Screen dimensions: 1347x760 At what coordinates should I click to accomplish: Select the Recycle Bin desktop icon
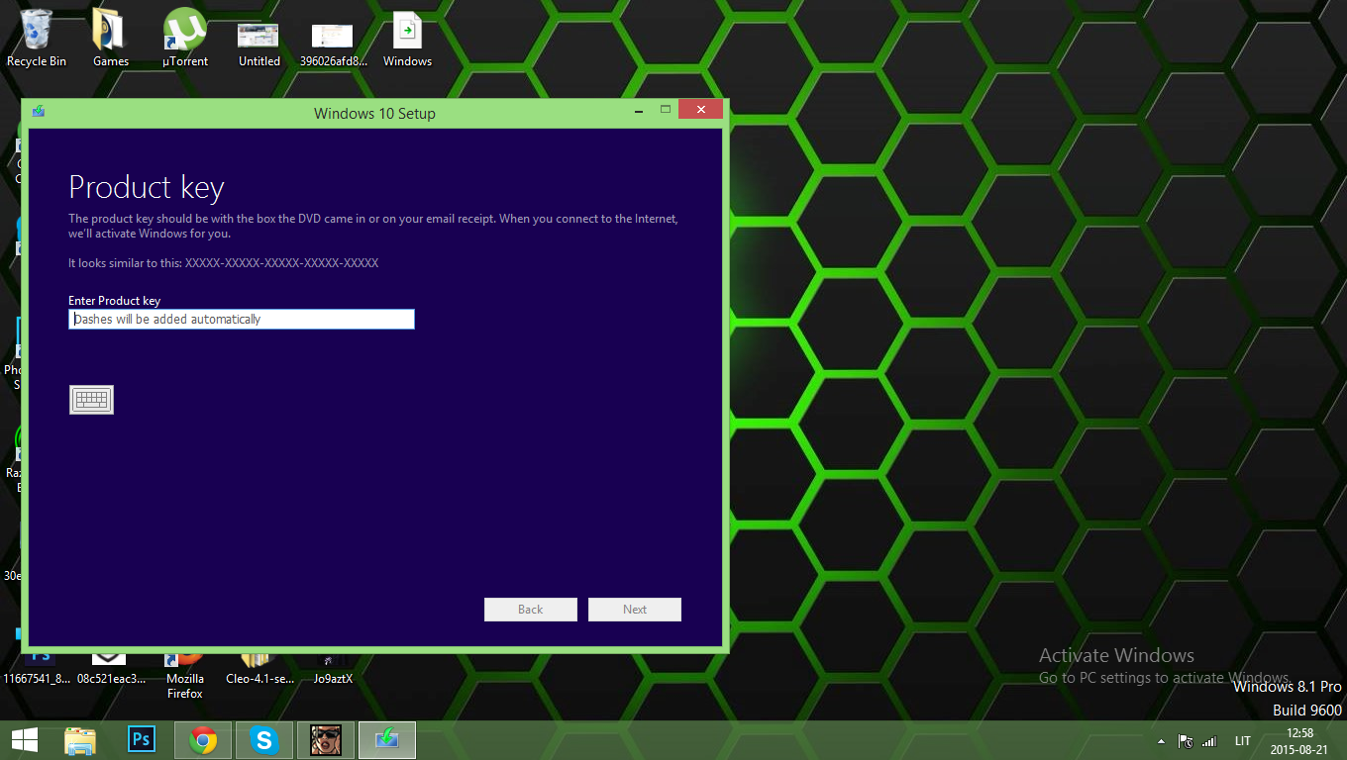coord(37,38)
